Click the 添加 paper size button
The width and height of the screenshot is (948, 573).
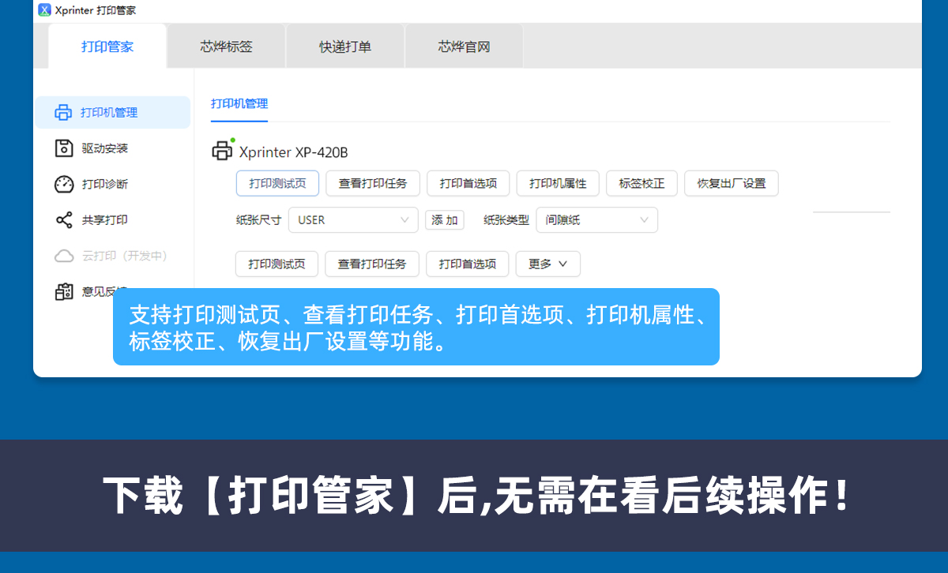(445, 220)
